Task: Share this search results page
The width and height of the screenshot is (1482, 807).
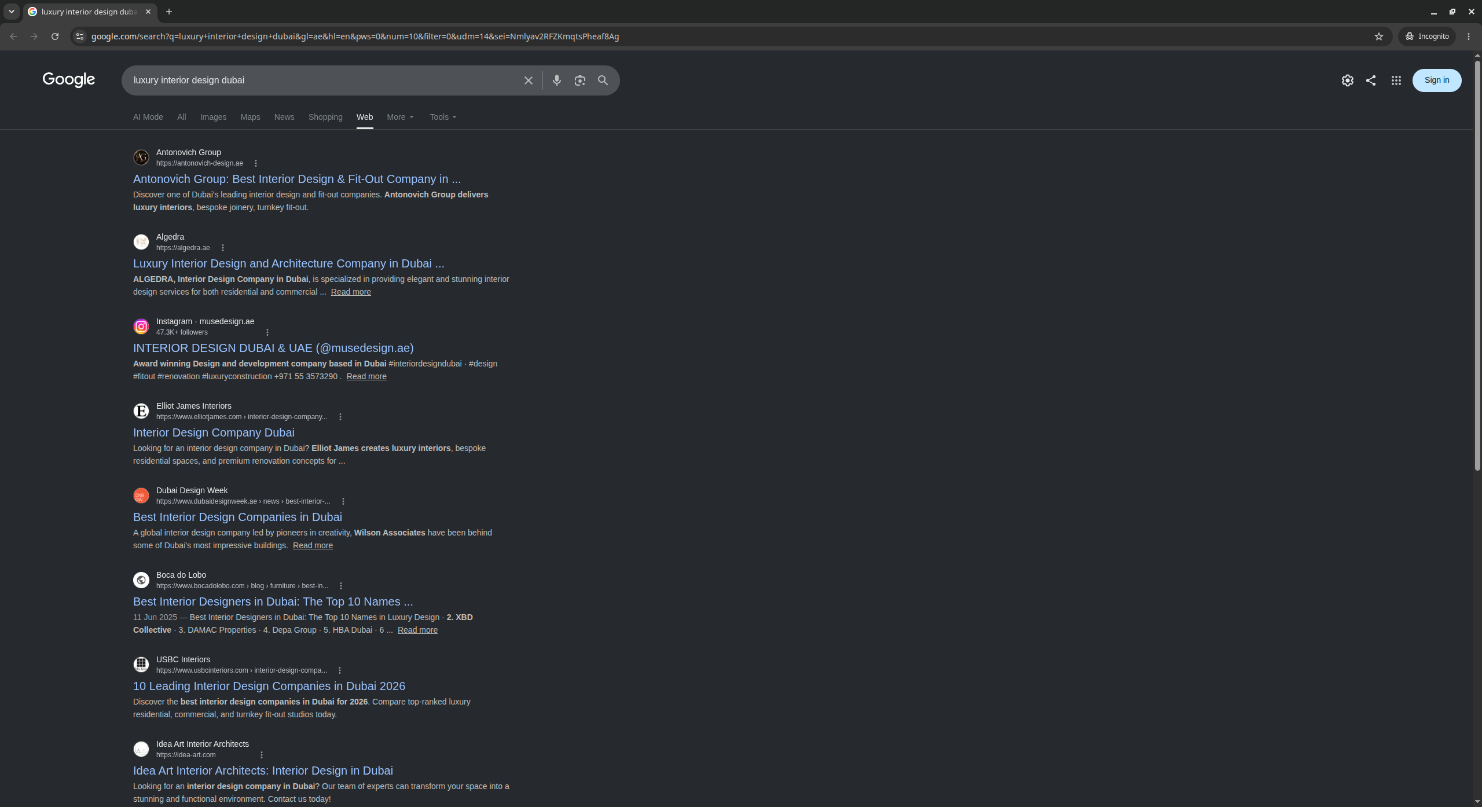Action: pyautogui.click(x=1370, y=80)
